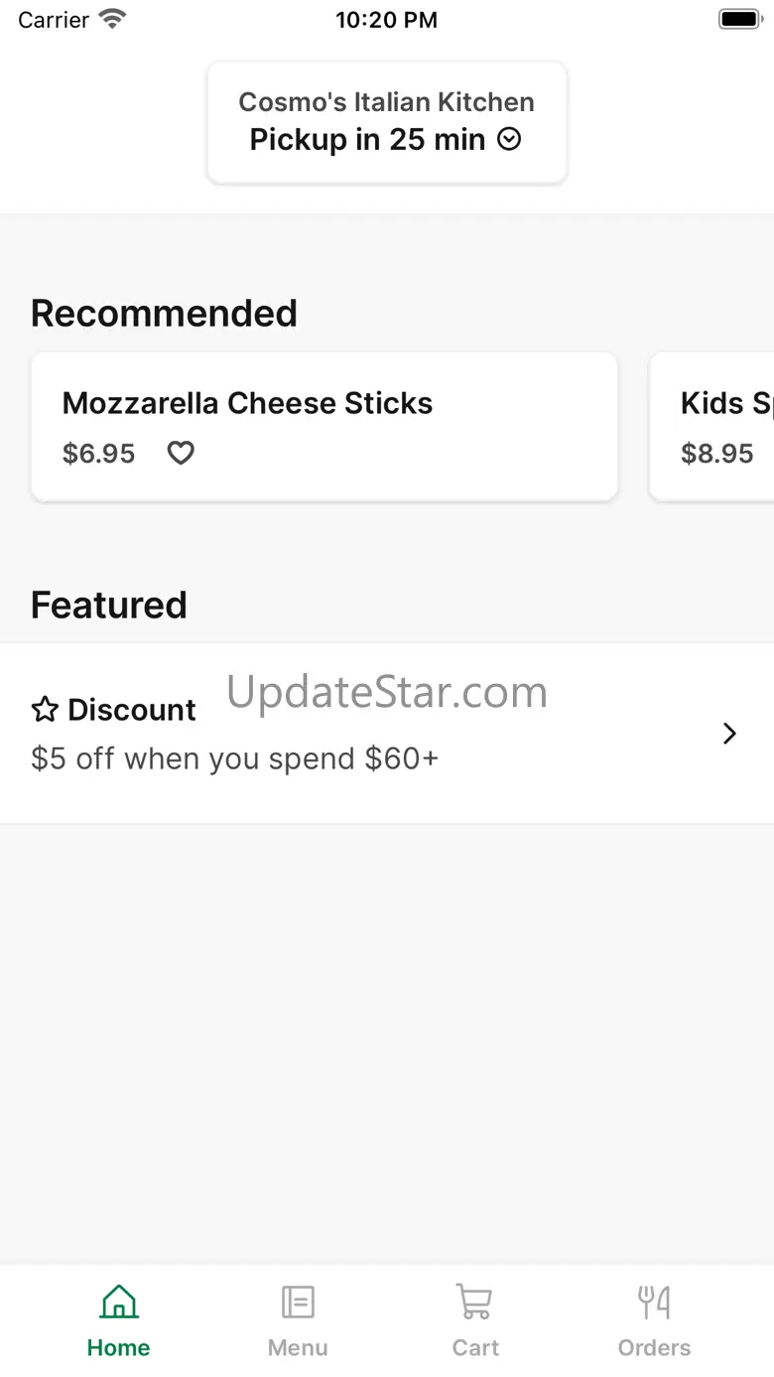Open the discount details right chevron
The width and height of the screenshot is (774, 1377).
(x=729, y=734)
